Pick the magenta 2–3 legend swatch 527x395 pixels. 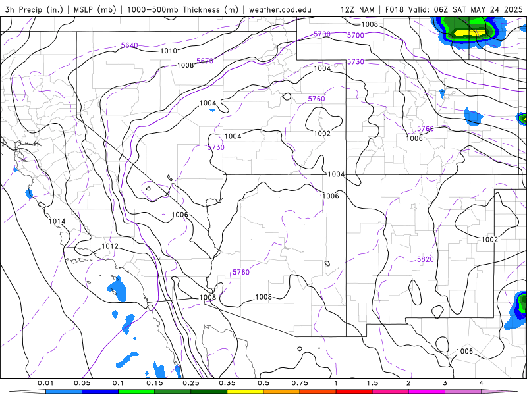click(x=427, y=392)
